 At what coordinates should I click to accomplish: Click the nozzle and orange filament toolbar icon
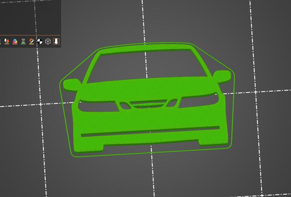(x=7, y=41)
